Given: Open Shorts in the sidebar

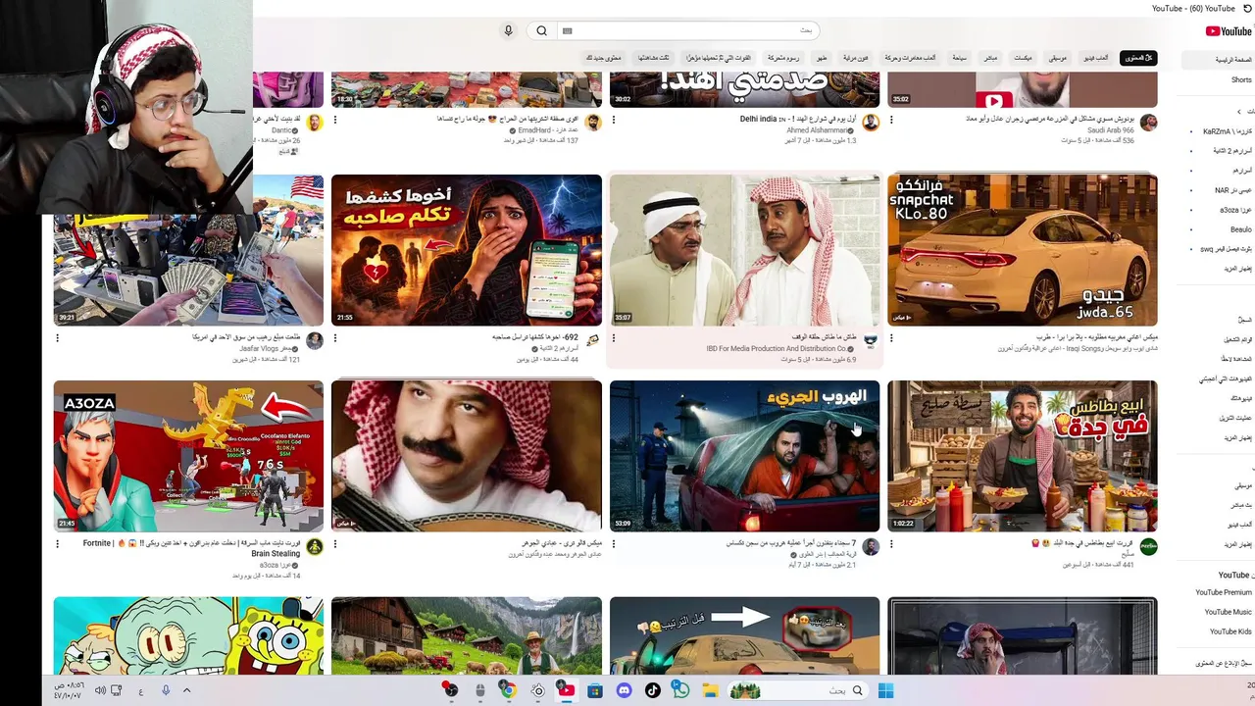Looking at the screenshot, I should click(x=1241, y=80).
